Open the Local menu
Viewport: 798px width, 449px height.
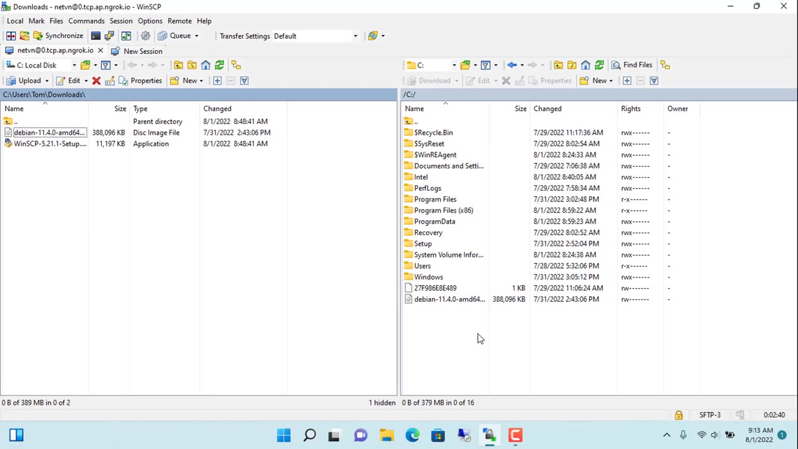click(15, 21)
